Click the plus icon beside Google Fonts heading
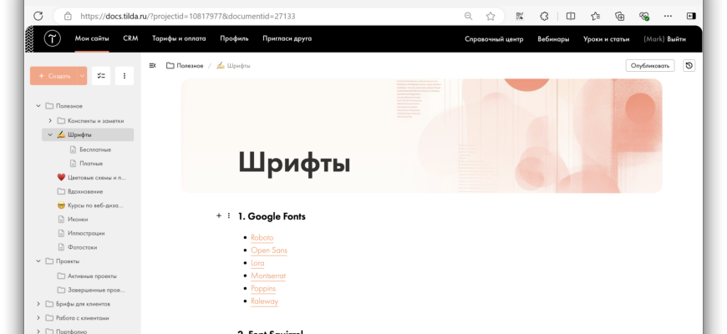This screenshot has width=727, height=334. coord(219,215)
